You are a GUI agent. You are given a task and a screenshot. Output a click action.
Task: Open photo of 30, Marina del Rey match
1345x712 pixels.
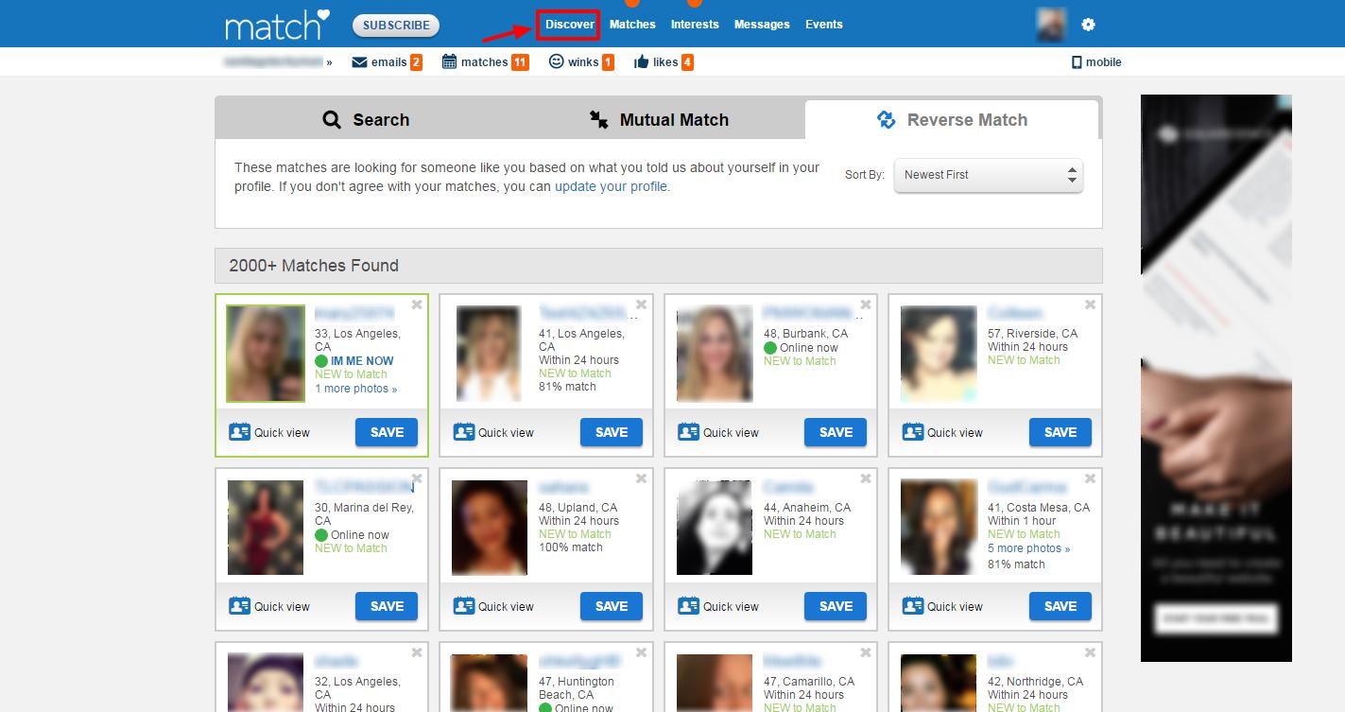point(266,528)
